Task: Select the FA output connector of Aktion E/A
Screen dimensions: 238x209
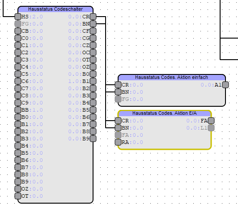Action: 211,121
